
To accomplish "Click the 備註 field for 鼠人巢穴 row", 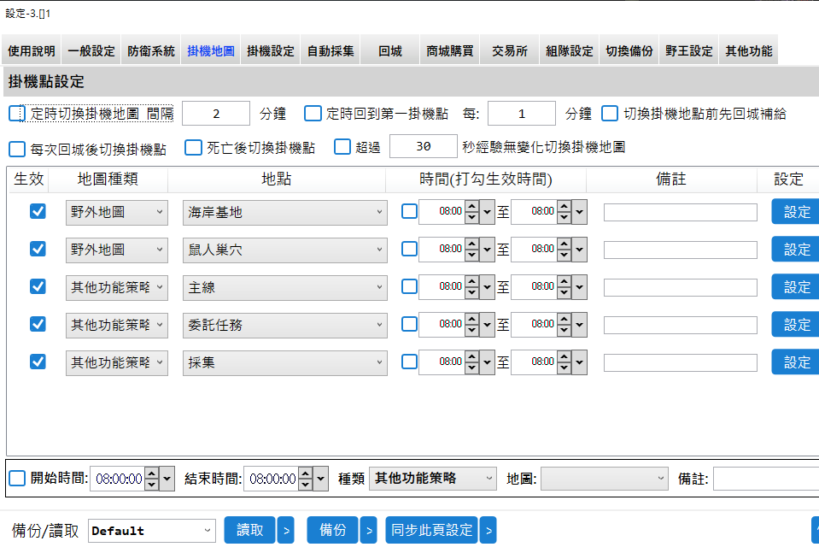I will (680, 250).
